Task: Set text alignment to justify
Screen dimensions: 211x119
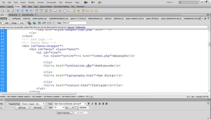Action: pyautogui.click(x=106, y=104)
